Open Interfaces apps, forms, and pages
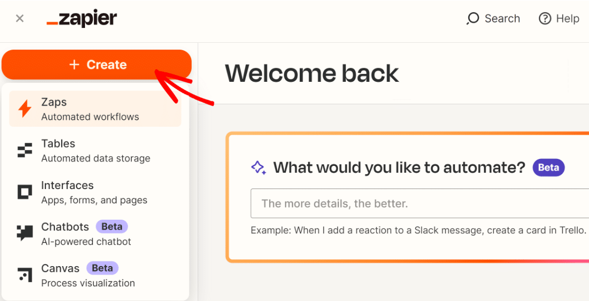The height and width of the screenshot is (301, 589). click(x=95, y=192)
